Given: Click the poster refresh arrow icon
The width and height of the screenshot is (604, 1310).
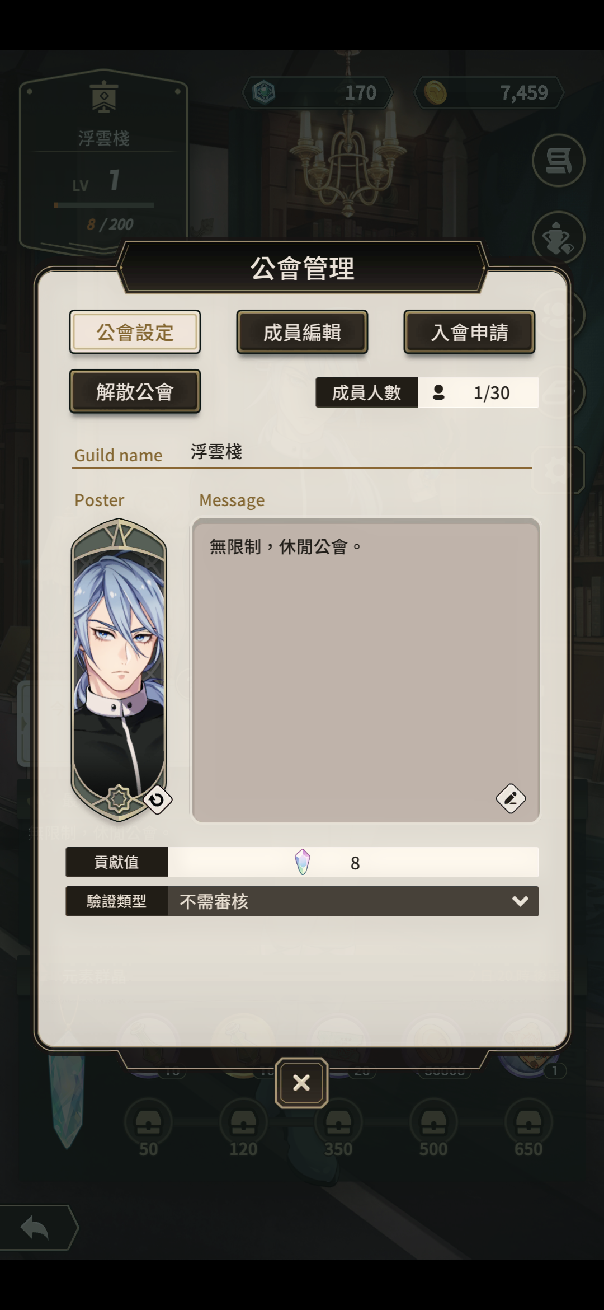Looking at the screenshot, I should 157,800.
